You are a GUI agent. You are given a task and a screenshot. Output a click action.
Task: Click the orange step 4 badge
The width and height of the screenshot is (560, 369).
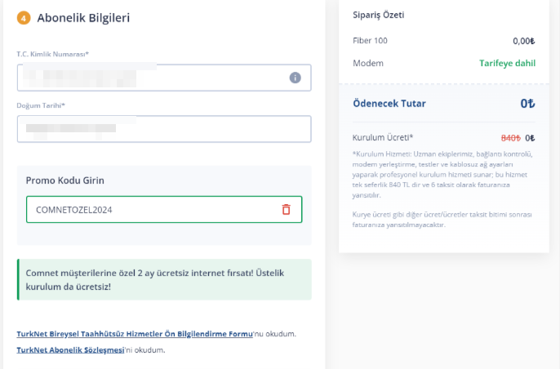coord(24,18)
